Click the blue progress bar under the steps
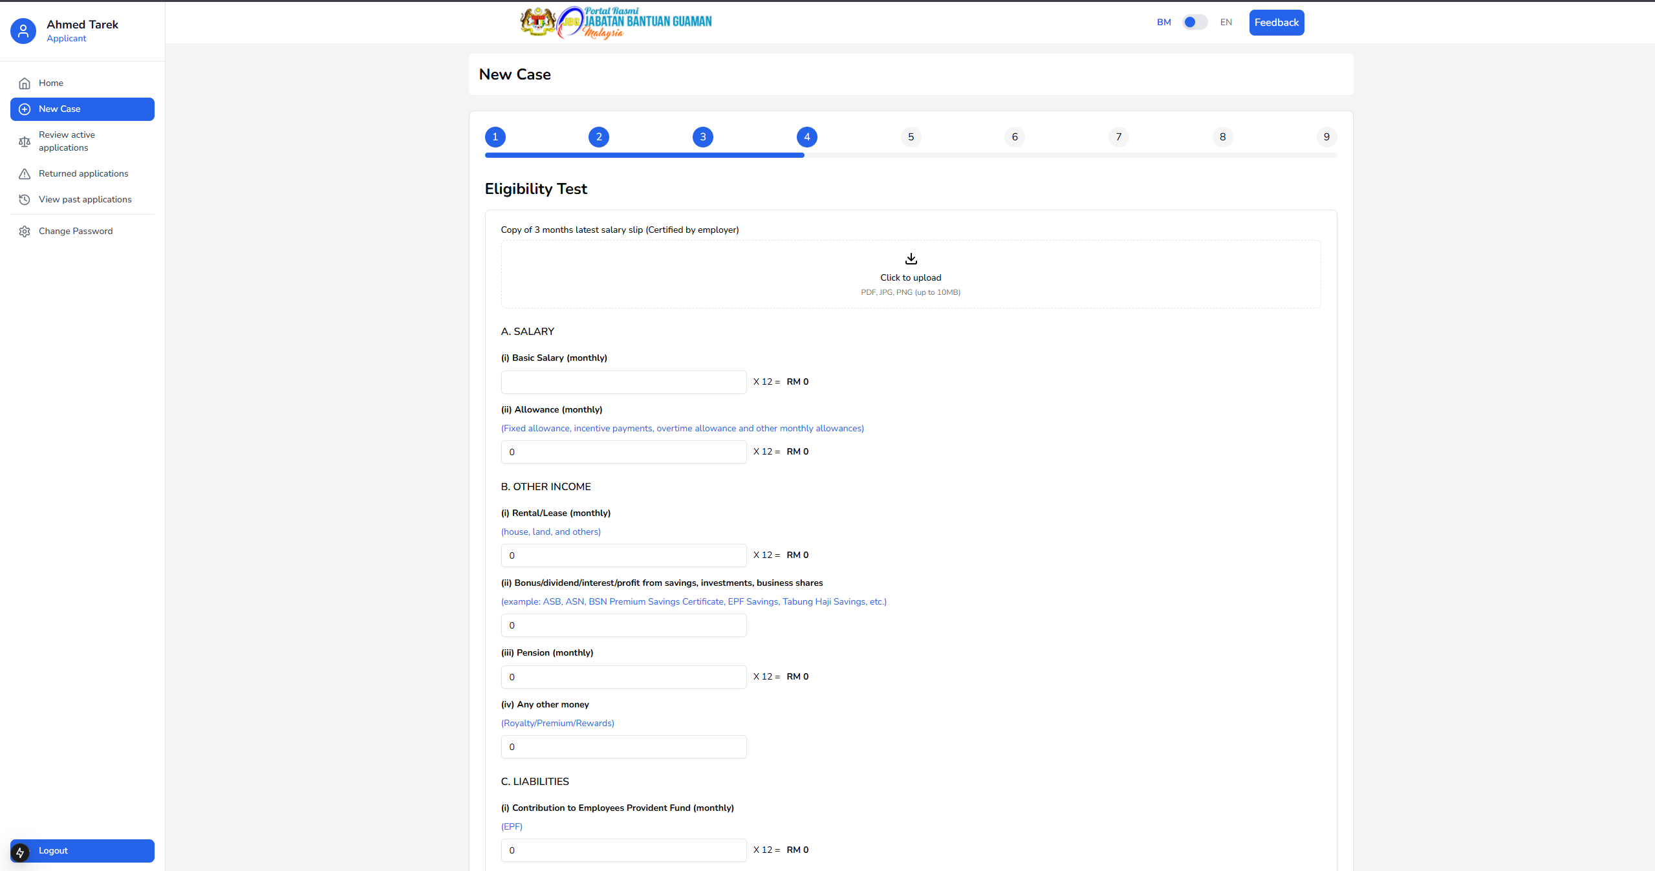The height and width of the screenshot is (871, 1655). coord(644,155)
